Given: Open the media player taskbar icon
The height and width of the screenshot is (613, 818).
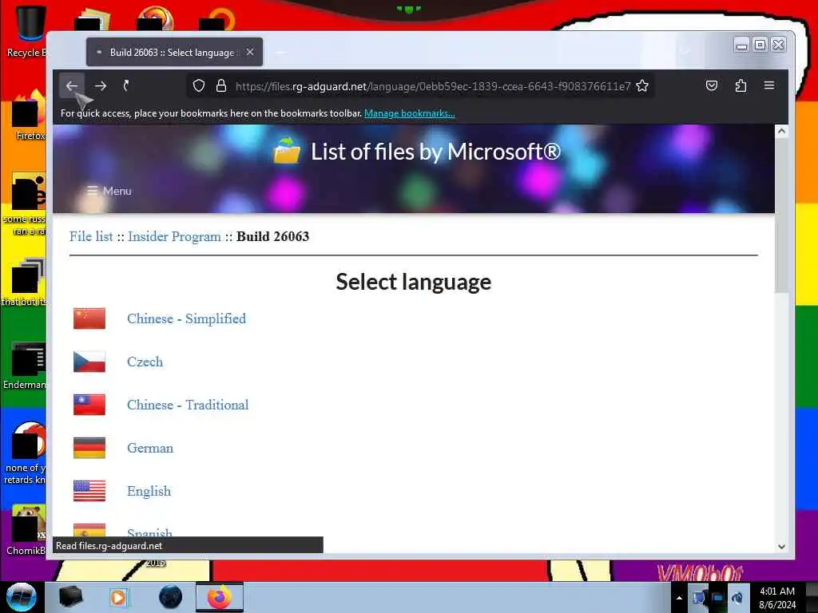Looking at the screenshot, I should click(118, 597).
